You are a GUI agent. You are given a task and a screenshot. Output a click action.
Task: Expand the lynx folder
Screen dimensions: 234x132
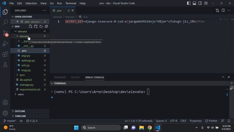[22, 75]
